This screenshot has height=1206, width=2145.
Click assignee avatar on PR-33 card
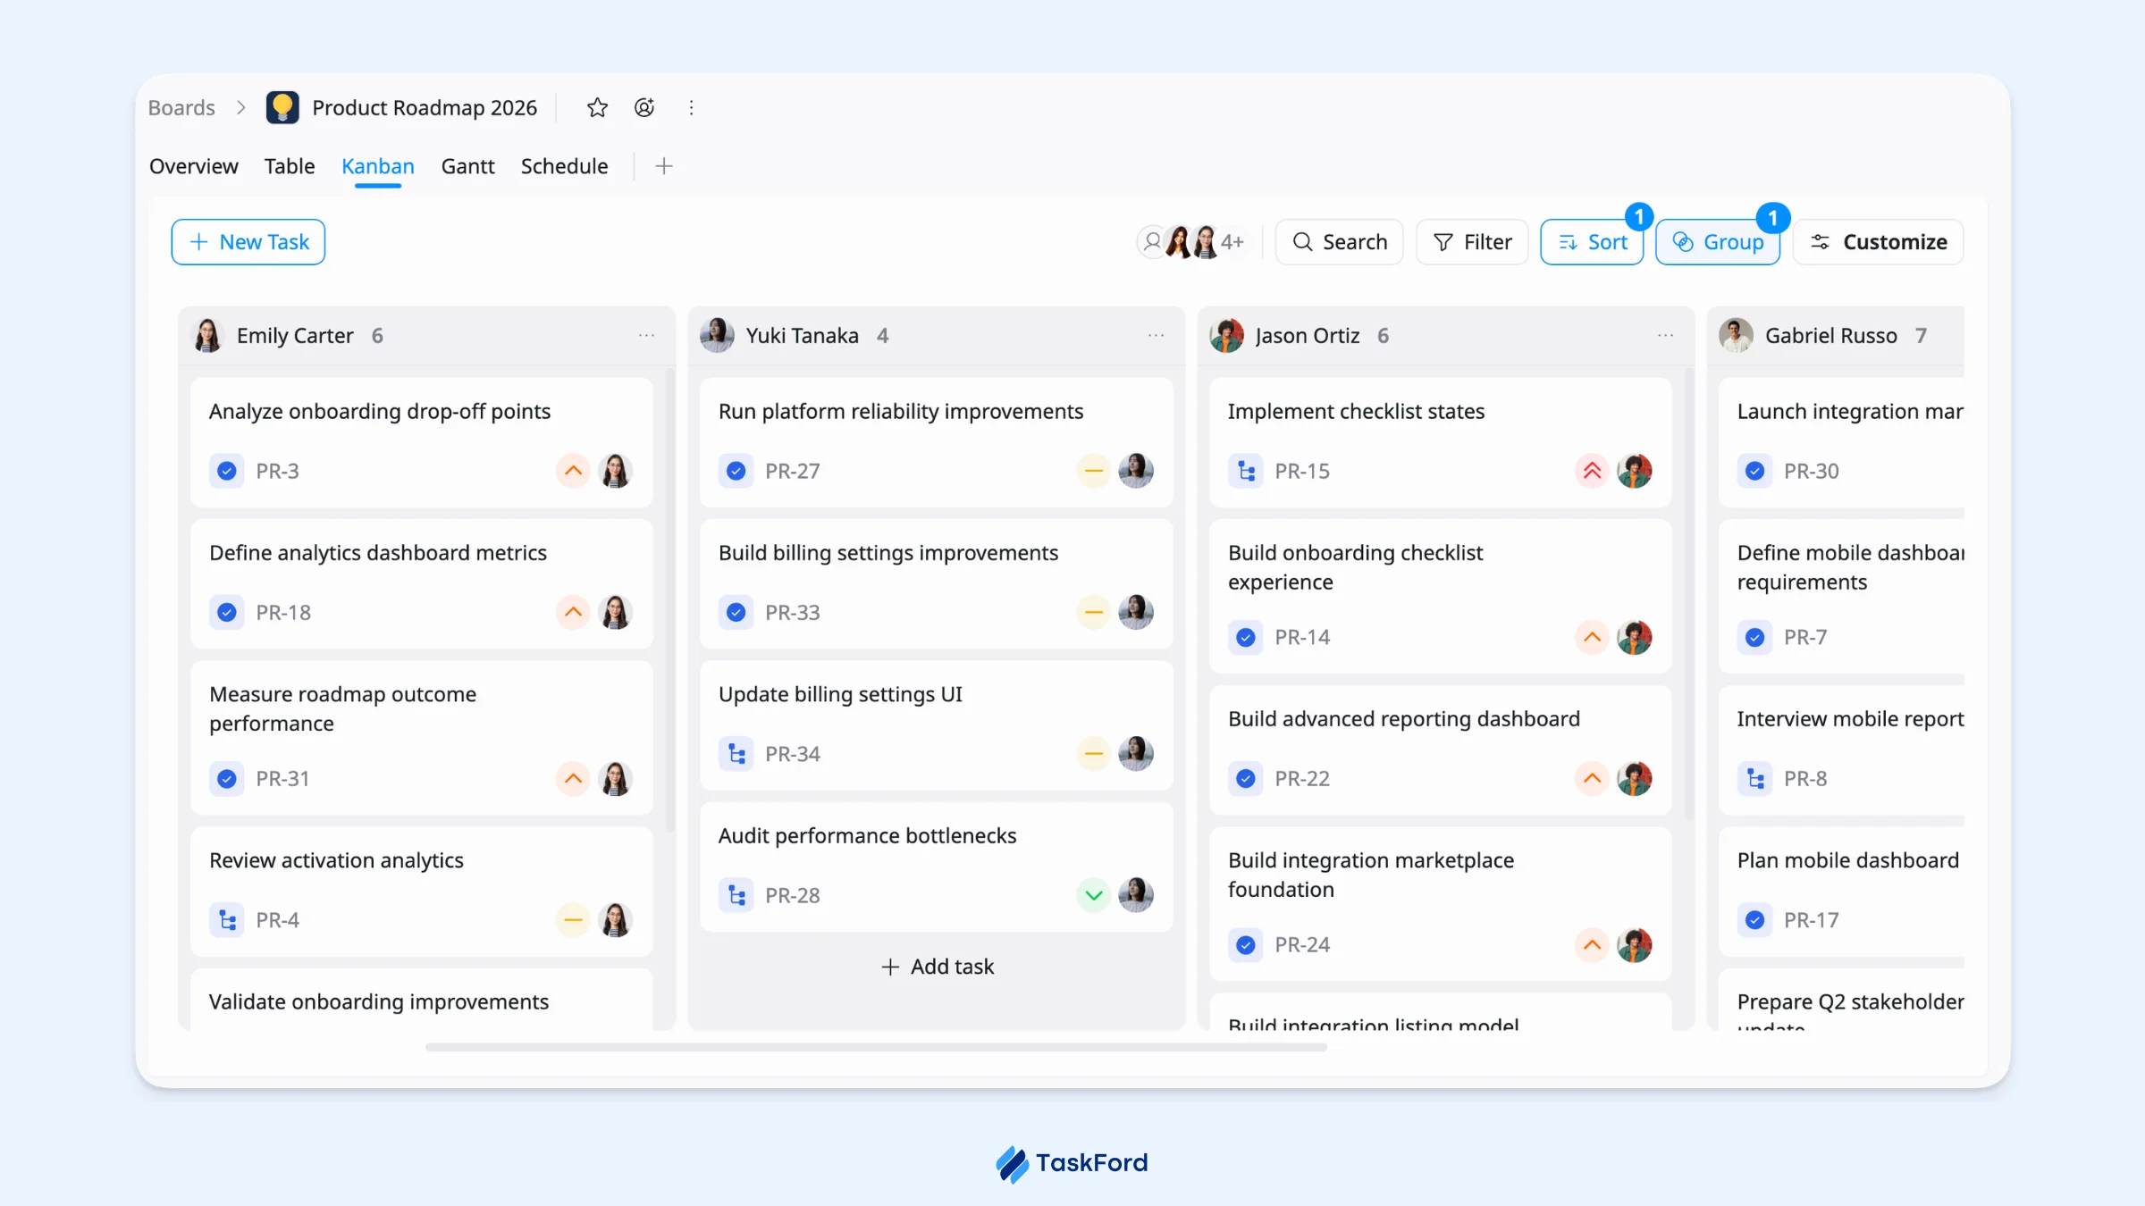[1136, 612]
